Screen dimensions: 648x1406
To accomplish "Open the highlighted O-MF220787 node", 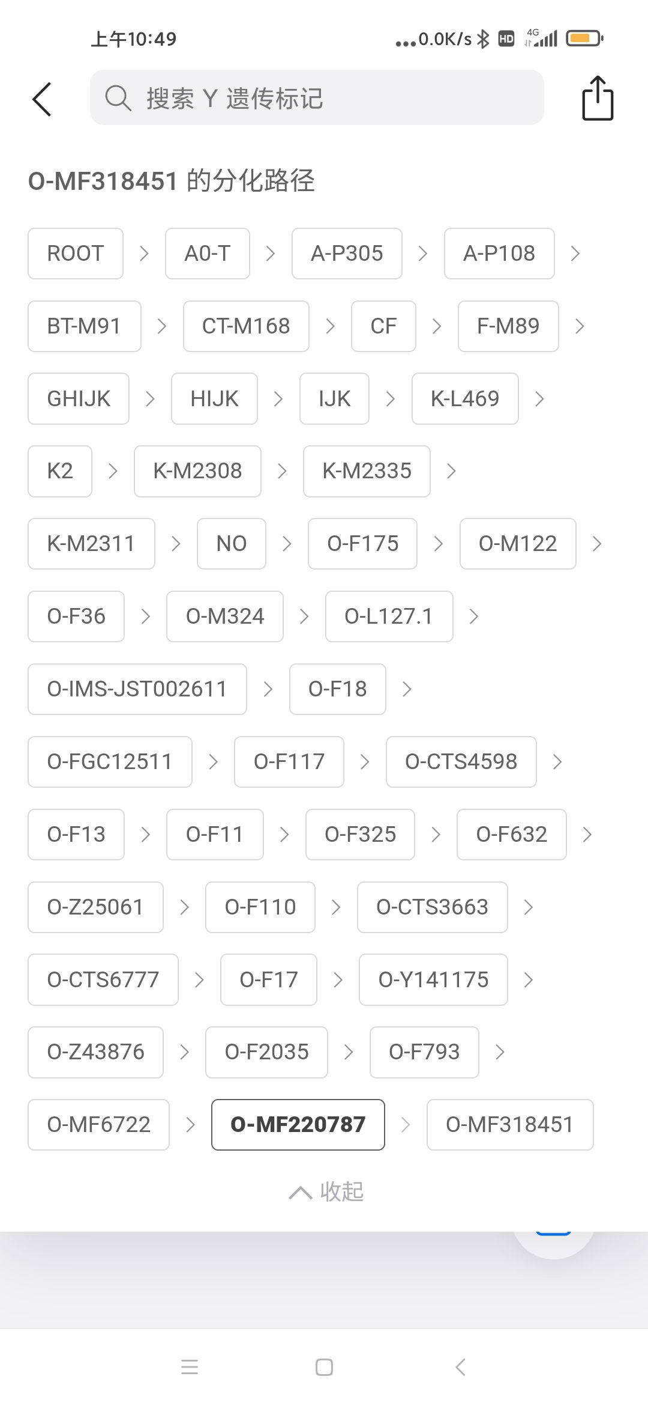I will pos(298,1124).
